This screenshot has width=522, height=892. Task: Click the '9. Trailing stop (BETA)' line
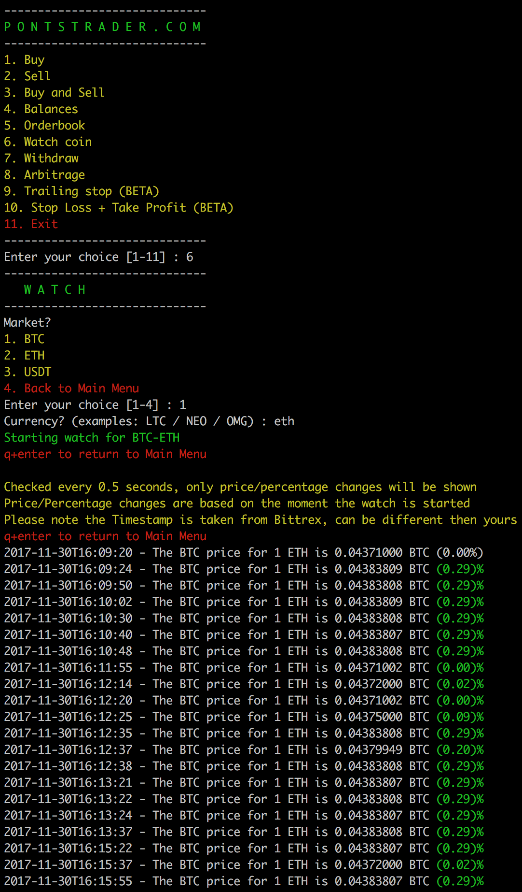point(82,191)
